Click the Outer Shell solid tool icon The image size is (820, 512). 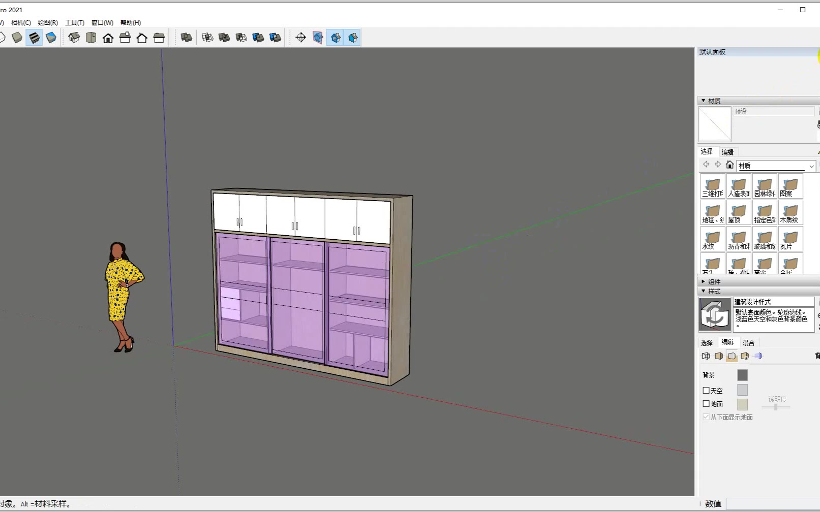tap(187, 38)
